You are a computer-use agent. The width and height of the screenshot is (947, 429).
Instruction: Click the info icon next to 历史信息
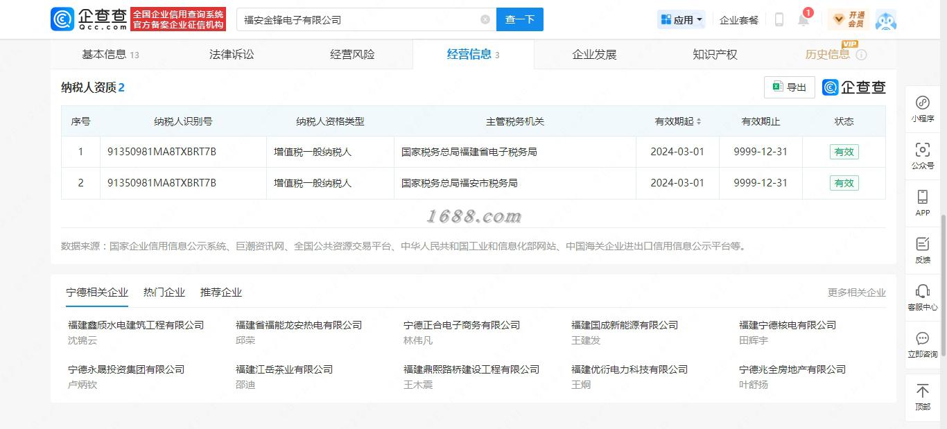point(861,54)
